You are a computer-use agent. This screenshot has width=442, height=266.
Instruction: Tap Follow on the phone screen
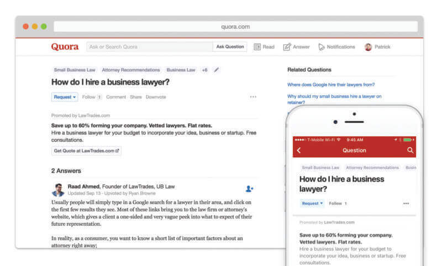pyautogui.click(x=338, y=204)
